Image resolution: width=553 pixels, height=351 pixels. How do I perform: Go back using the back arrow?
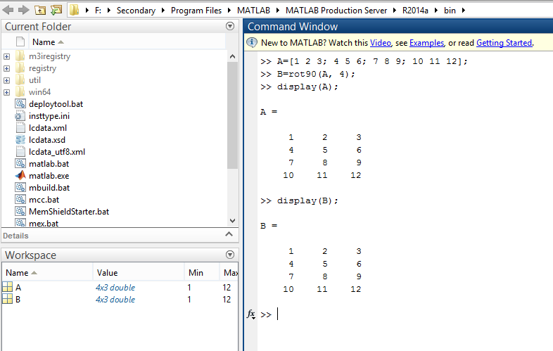[x=8, y=10]
